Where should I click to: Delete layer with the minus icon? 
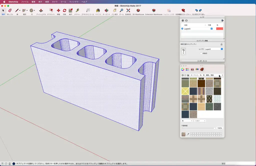pos(186,20)
